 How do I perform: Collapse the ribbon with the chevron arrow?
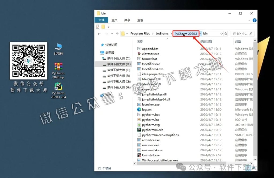249,20
